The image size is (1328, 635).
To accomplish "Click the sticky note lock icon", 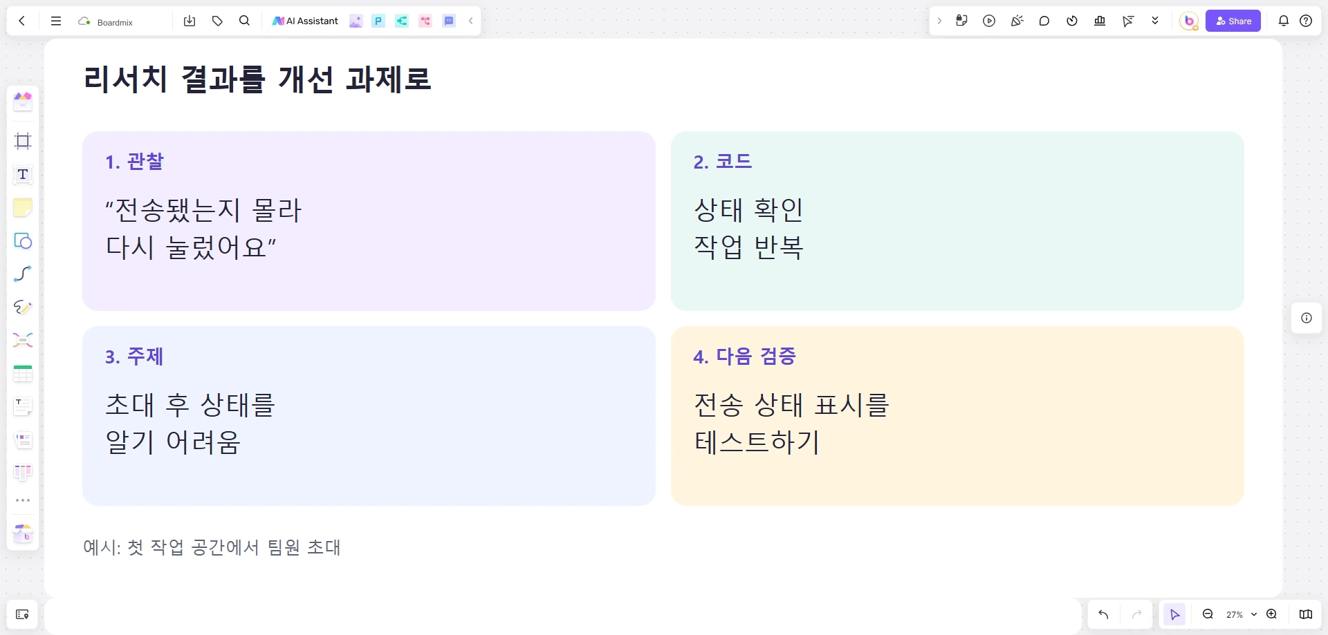I will click(x=961, y=21).
